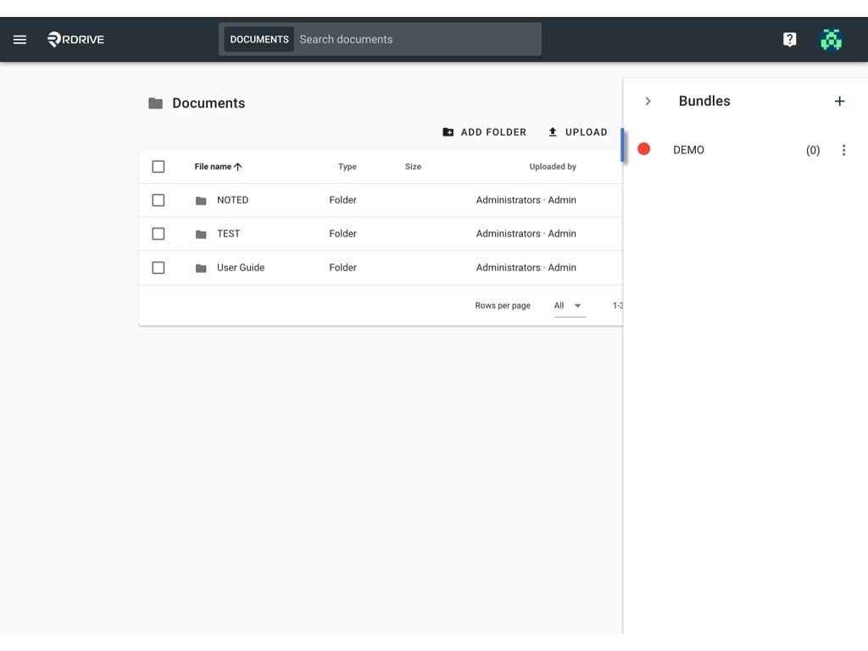Open the user avatar menu

[831, 39]
